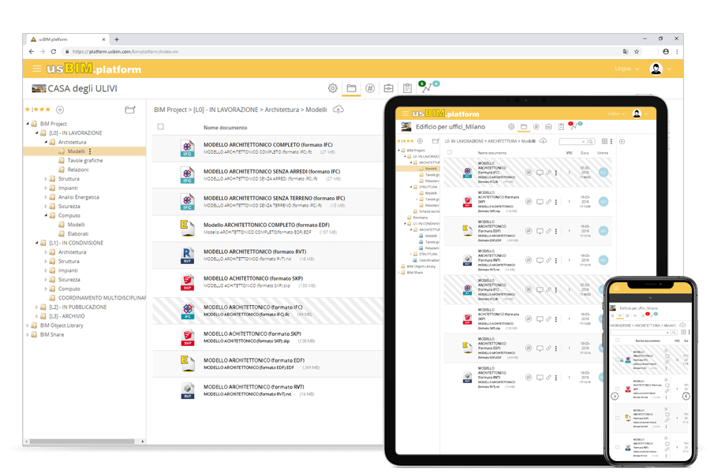Click the search field on the tablet
Image resolution: width=710 pixels, height=473 pixels.
click(x=573, y=142)
